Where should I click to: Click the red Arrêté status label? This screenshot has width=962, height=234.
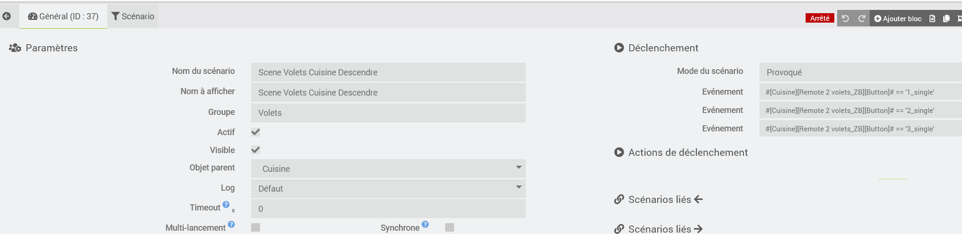click(x=820, y=18)
